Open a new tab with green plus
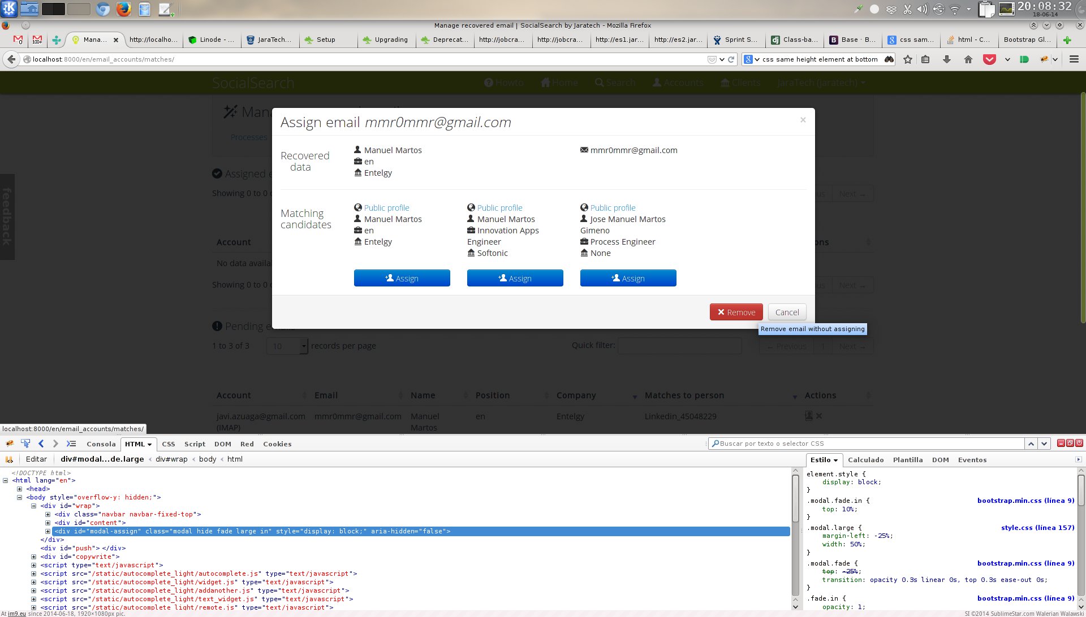 click(x=1067, y=40)
